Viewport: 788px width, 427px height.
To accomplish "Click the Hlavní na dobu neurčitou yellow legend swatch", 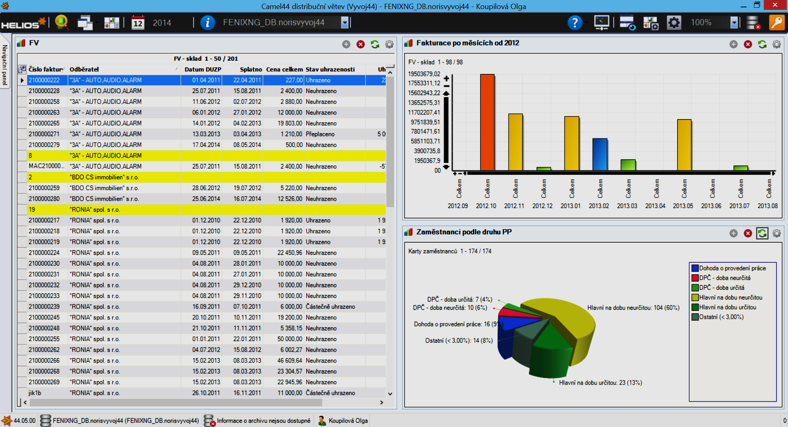I will [695, 298].
